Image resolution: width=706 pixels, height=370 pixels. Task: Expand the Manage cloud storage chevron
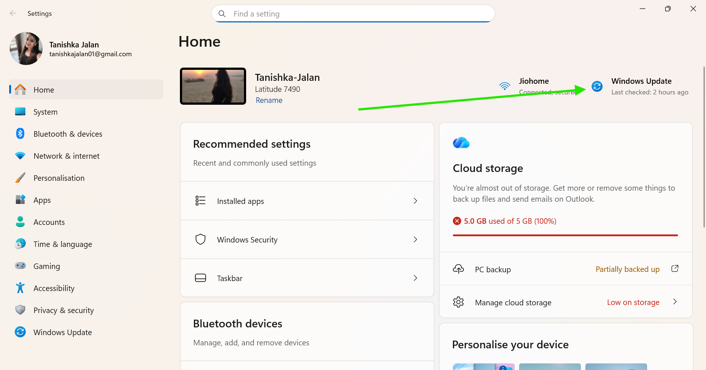pos(675,302)
